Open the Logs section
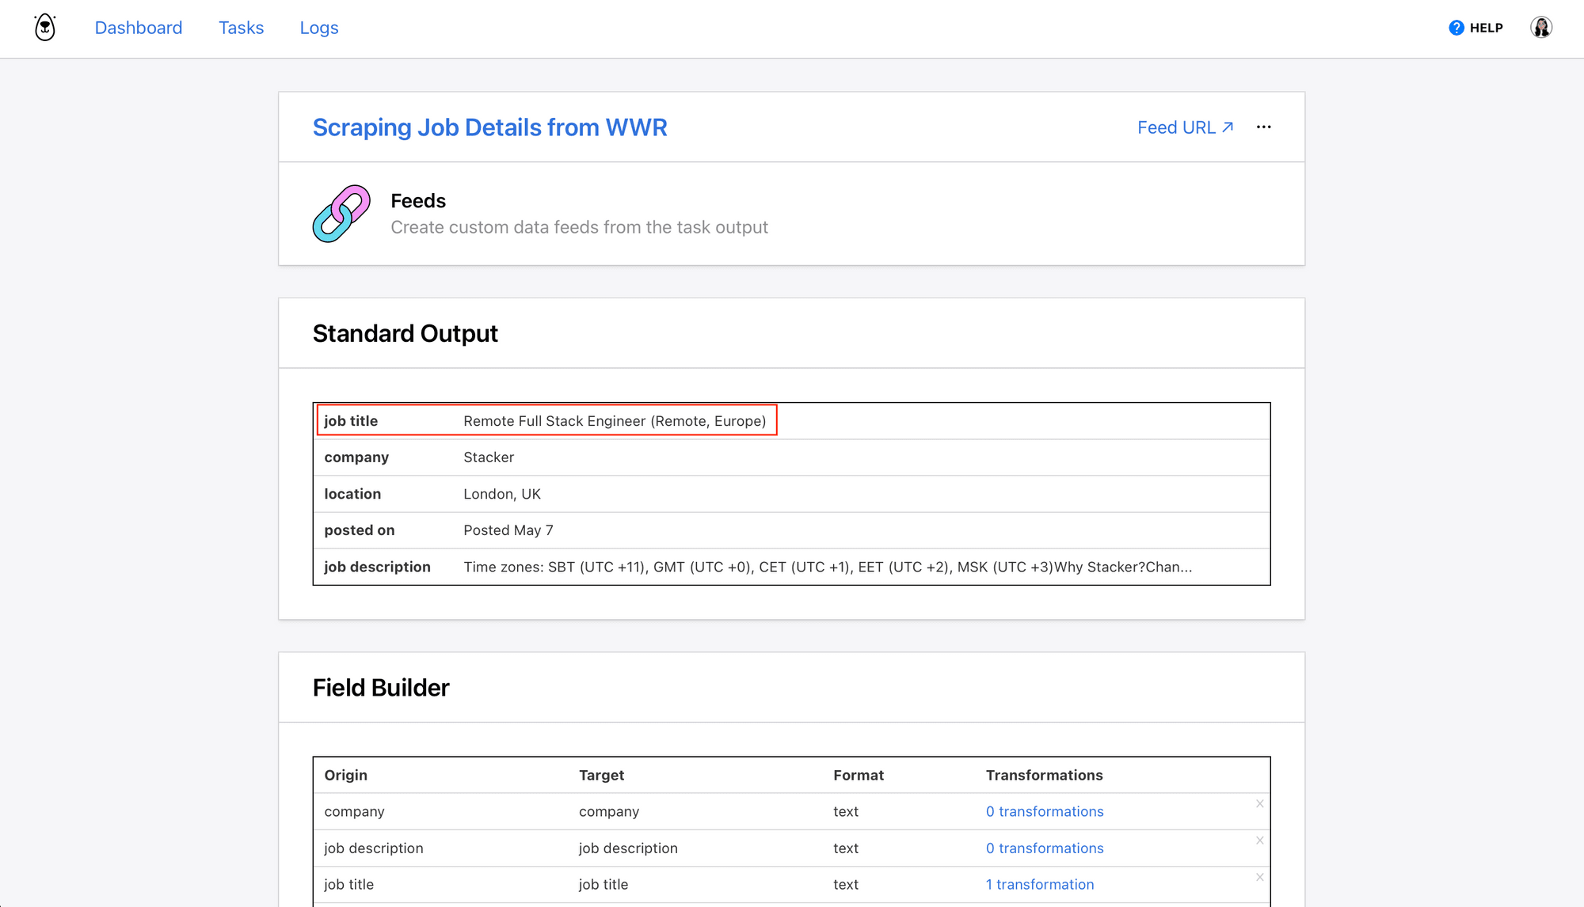The image size is (1584, 907). (318, 27)
